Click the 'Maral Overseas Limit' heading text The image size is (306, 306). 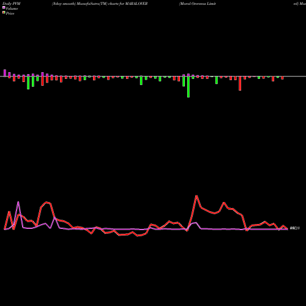tap(197, 4)
